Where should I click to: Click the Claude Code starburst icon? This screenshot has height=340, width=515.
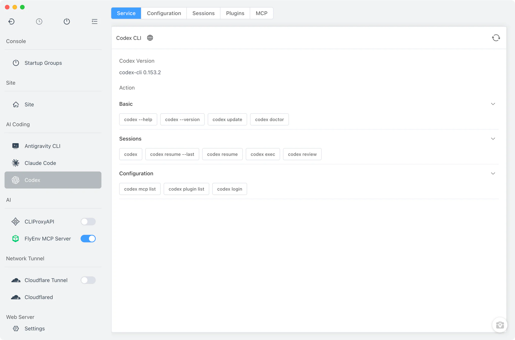16,163
